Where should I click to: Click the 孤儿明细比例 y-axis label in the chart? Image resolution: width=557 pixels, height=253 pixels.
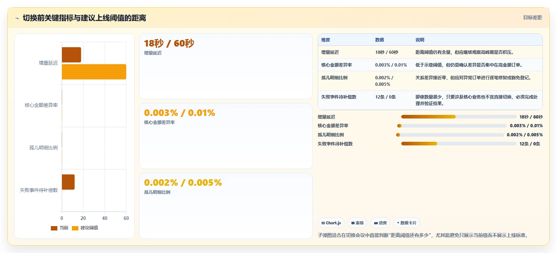tap(44, 148)
